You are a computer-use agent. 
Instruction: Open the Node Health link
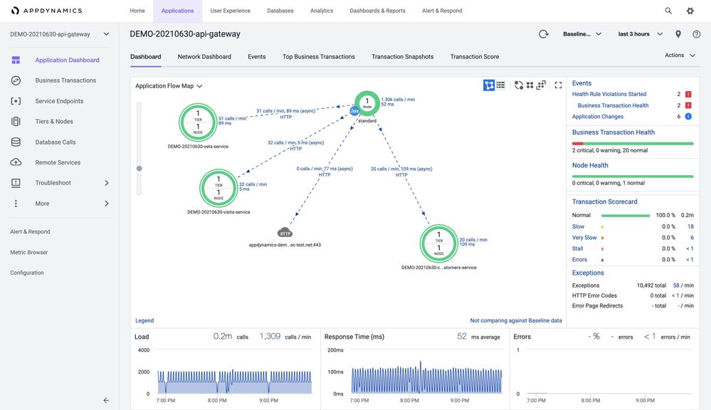click(x=590, y=166)
